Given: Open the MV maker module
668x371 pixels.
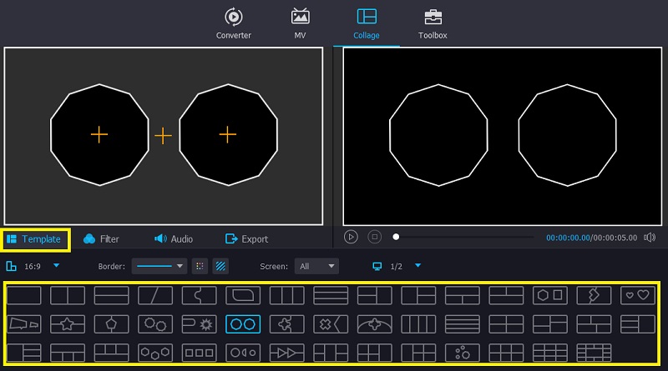Looking at the screenshot, I should pyautogui.click(x=301, y=23).
